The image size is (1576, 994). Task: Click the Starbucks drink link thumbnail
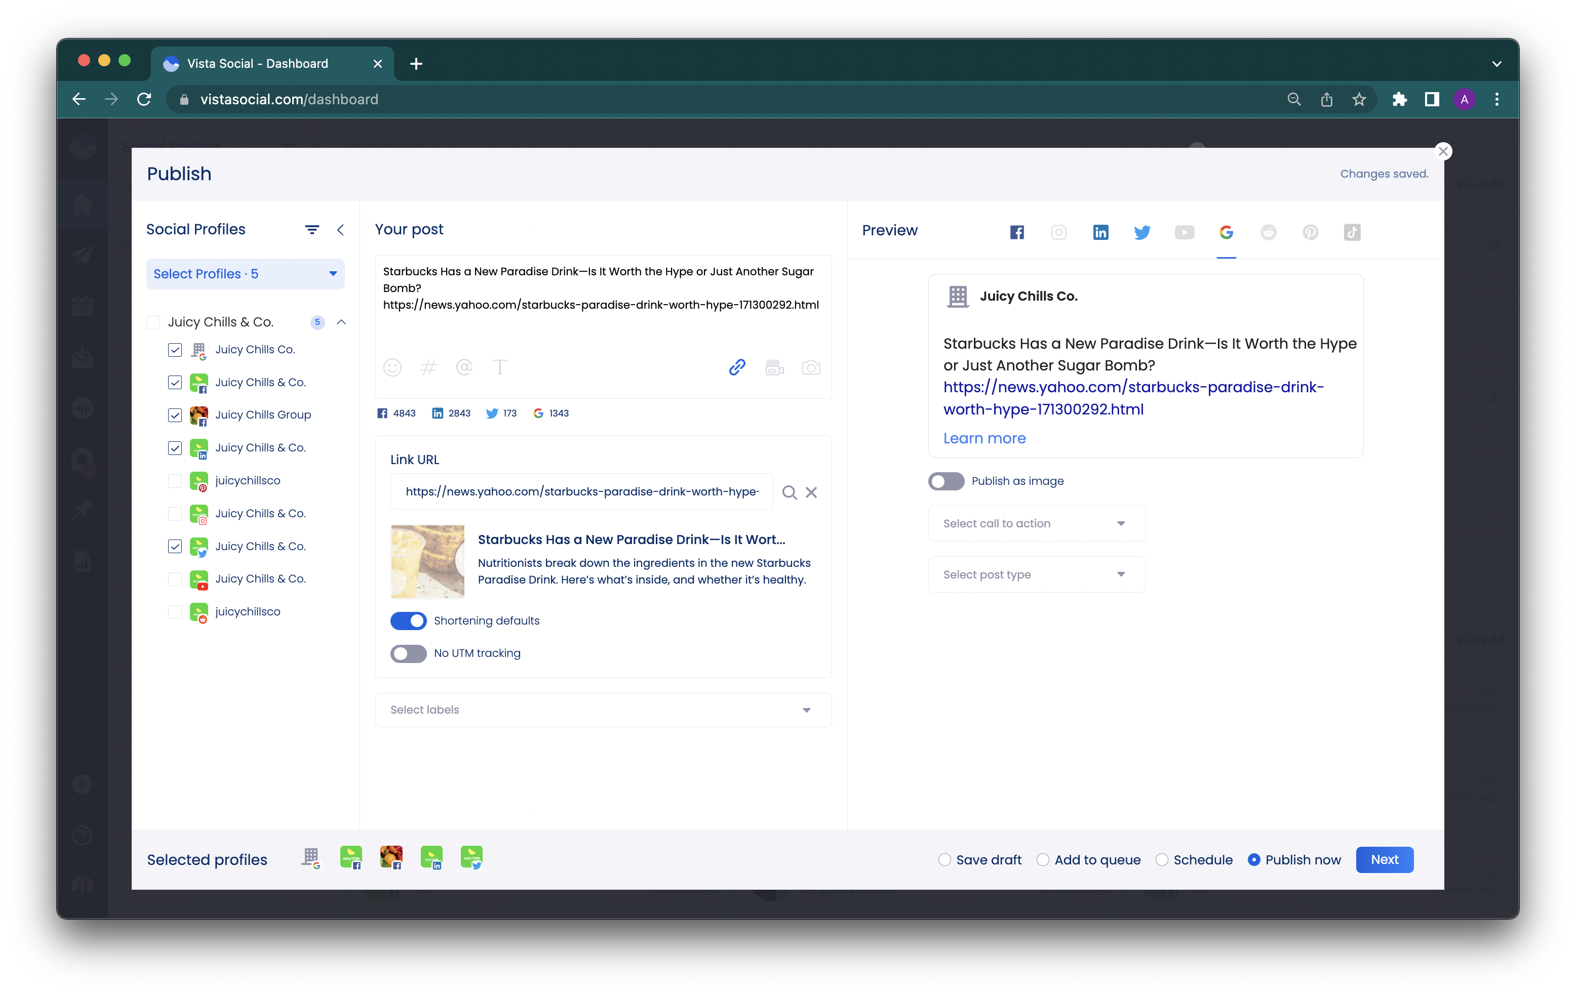coord(427,562)
